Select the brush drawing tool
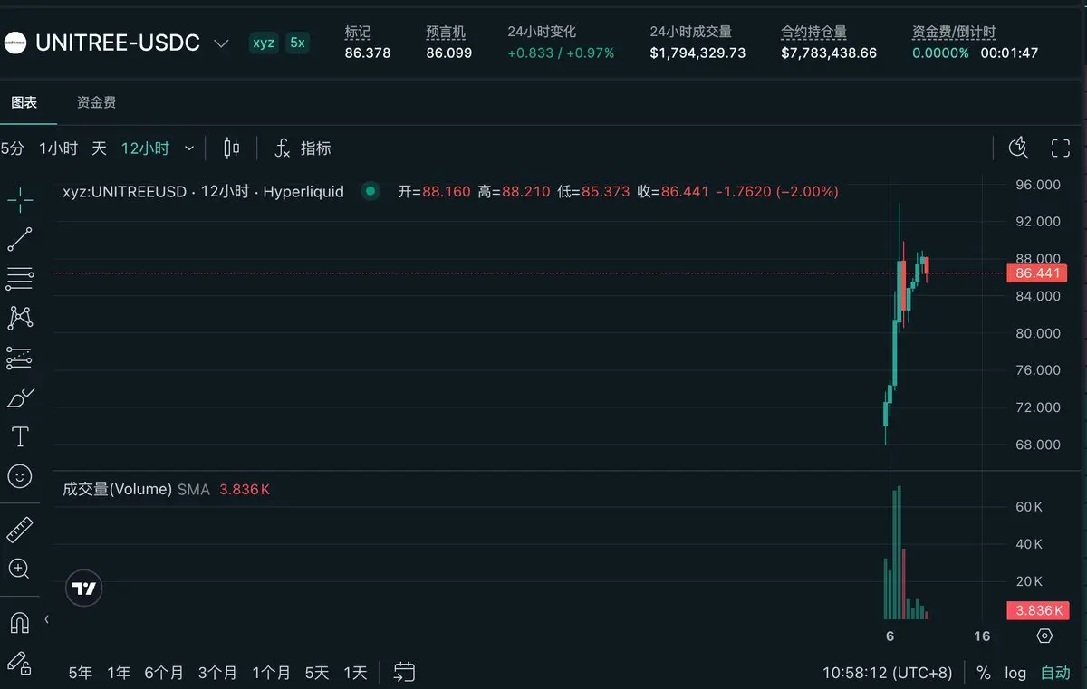 (x=20, y=397)
